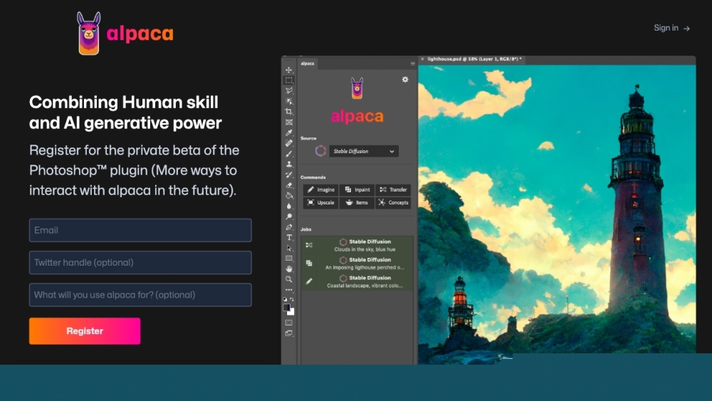The image size is (712, 401).
Task: Pick the History Brush tool
Action: coord(289,175)
